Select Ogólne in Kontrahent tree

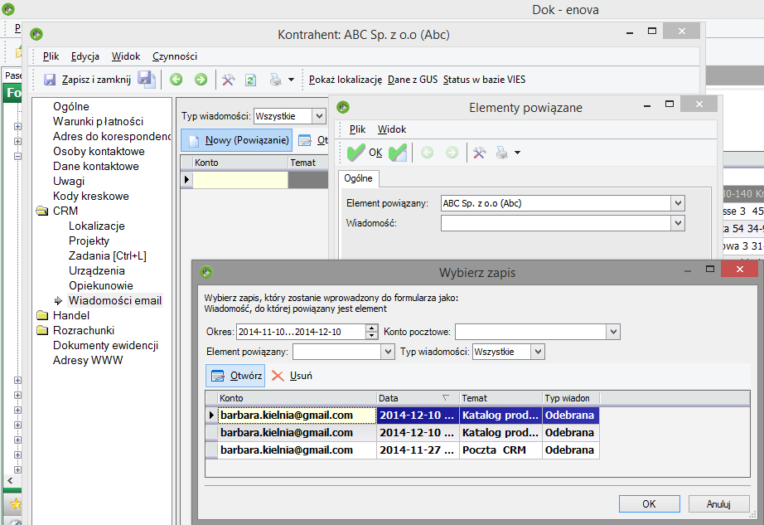pos(71,106)
